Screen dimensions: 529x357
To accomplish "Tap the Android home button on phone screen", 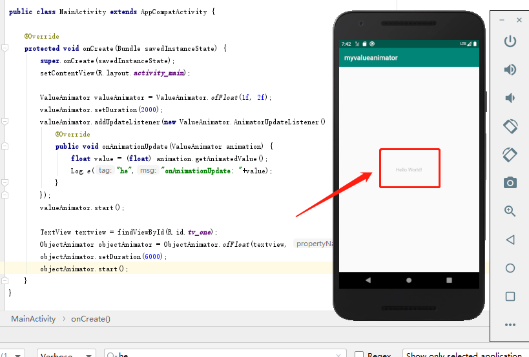I will coord(409,280).
